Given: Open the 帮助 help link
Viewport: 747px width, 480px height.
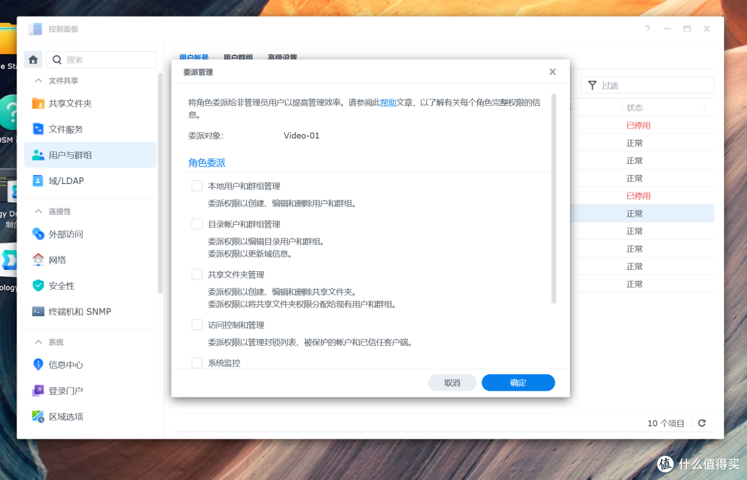Looking at the screenshot, I should 388,102.
